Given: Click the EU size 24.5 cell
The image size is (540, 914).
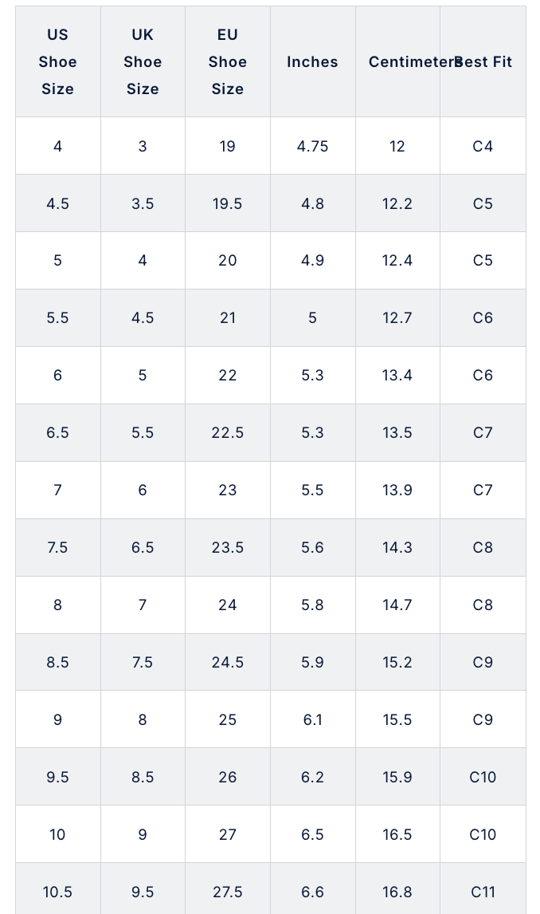Looking at the screenshot, I should point(228,662).
